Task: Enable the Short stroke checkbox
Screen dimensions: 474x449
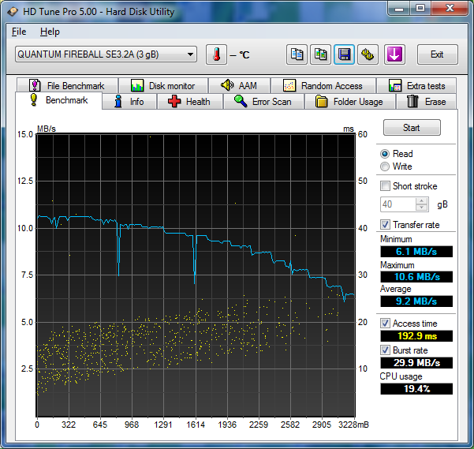Action: click(x=385, y=186)
